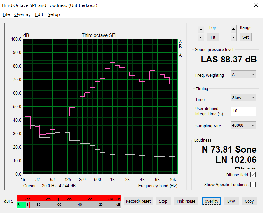Start the Pink Noise generator
Screen dimensions: 263x213
tap(186, 201)
